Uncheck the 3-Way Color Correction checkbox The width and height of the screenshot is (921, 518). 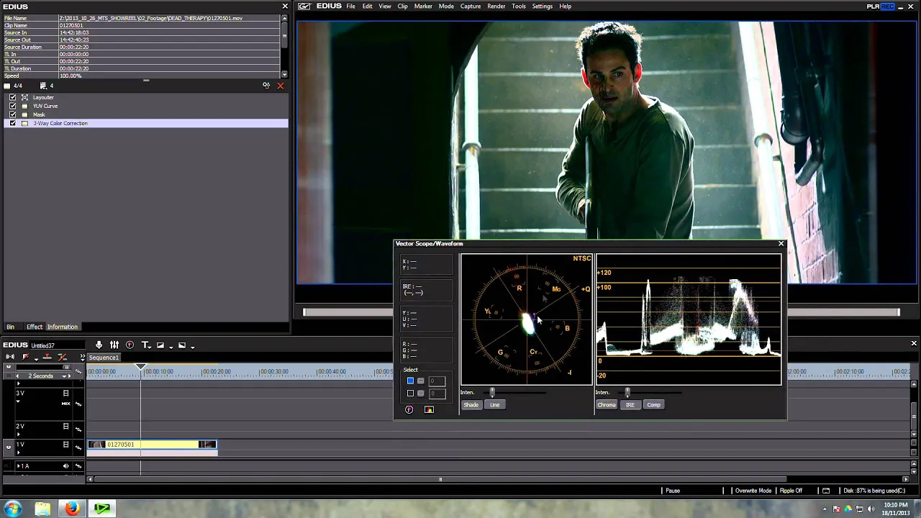pyautogui.click(x=12, y=123)
